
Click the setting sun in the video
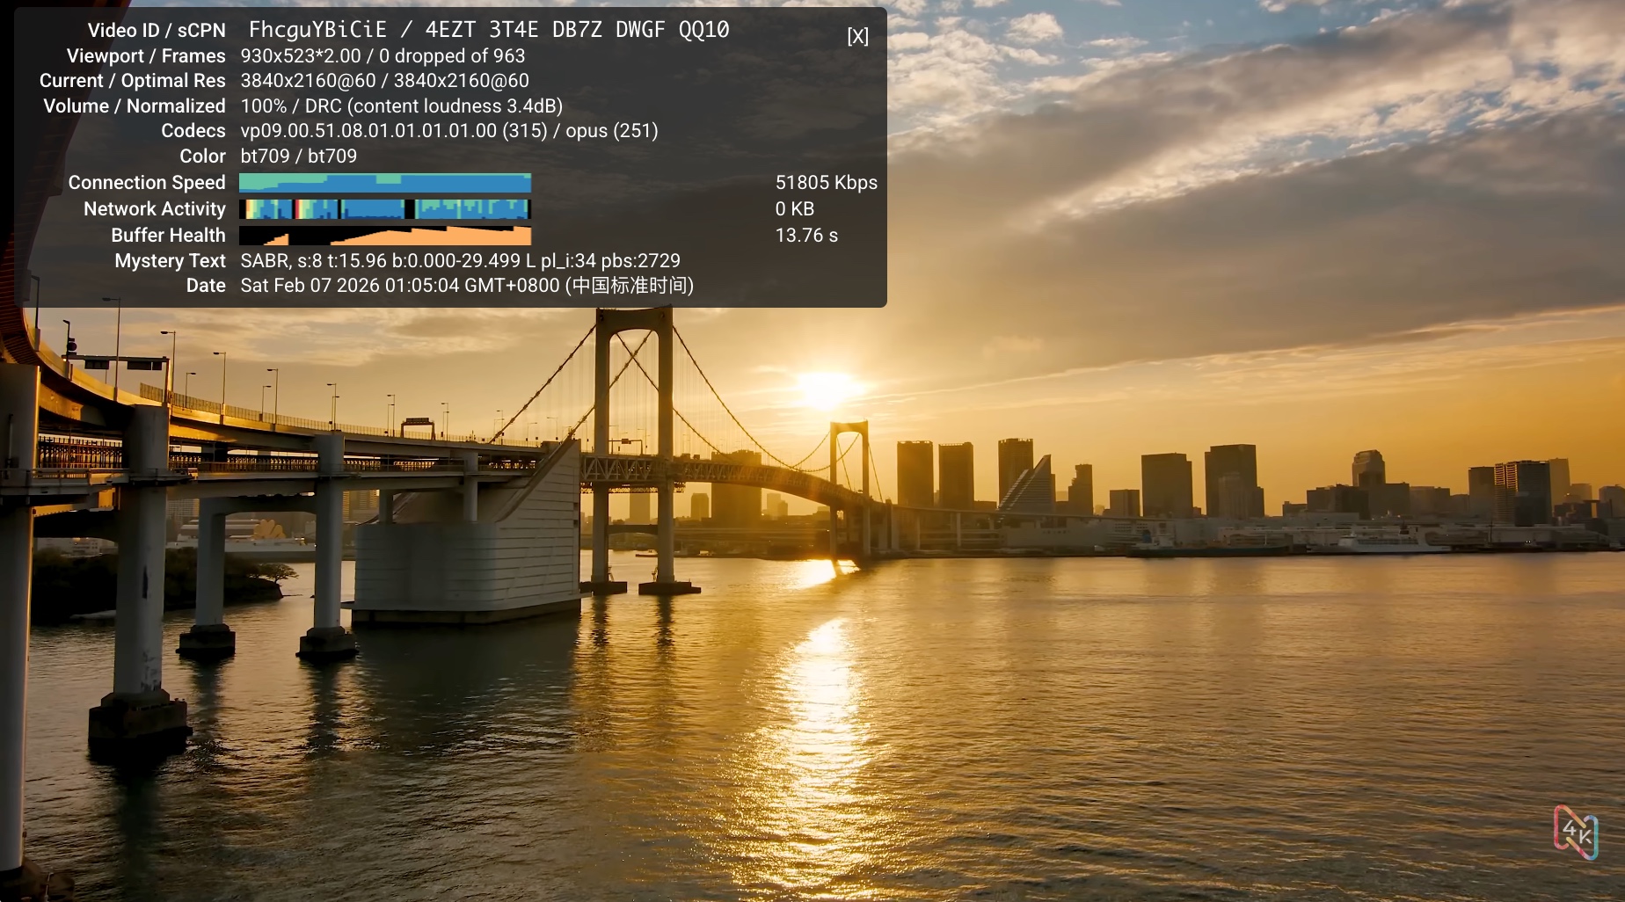point(825,389)
